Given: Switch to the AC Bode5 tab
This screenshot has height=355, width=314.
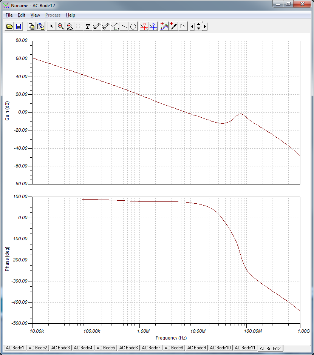Looking at the screenshot, I should coord(106,348).
